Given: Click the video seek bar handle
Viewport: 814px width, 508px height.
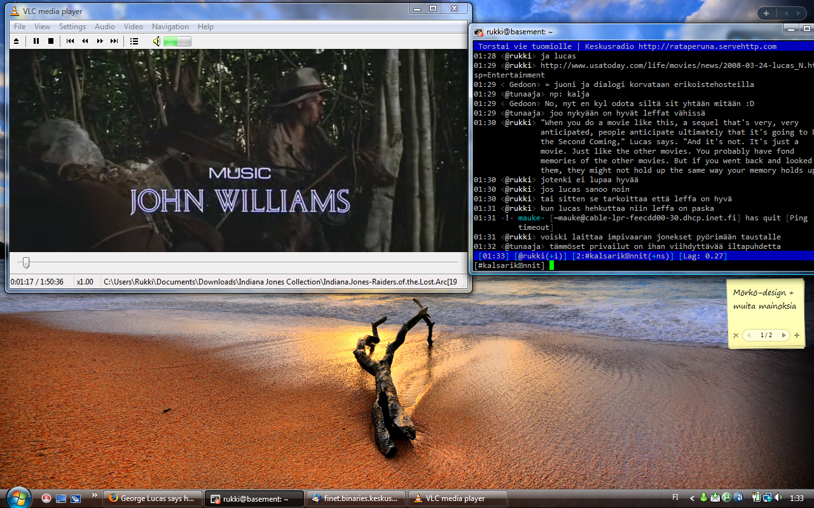Looking at the screenshot, I should pyautogui.click(x=26, y=262).
